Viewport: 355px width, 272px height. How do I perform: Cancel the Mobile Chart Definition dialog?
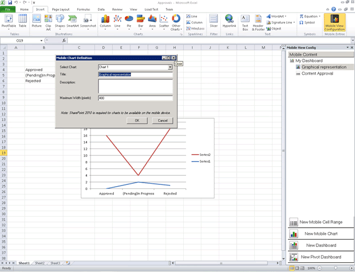(162, 121)
